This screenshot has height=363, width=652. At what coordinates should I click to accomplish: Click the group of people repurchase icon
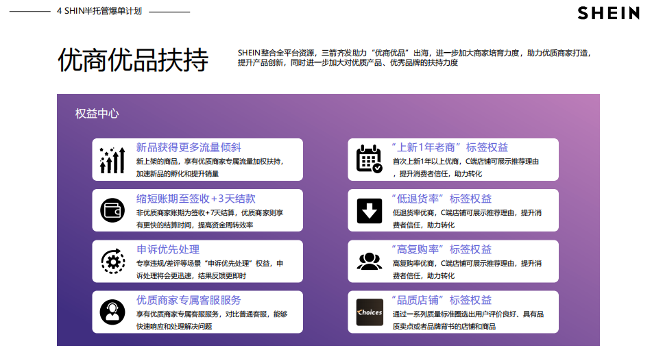pos(370,262)
